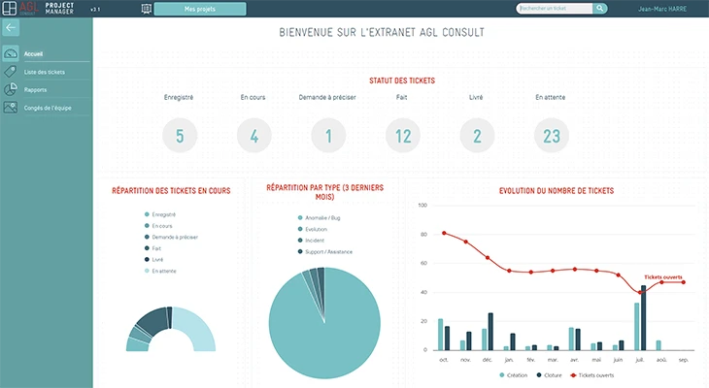Click the Evolution du nombre de tickets title
This screenshot has width=709, height=388.
click(557, 191)
